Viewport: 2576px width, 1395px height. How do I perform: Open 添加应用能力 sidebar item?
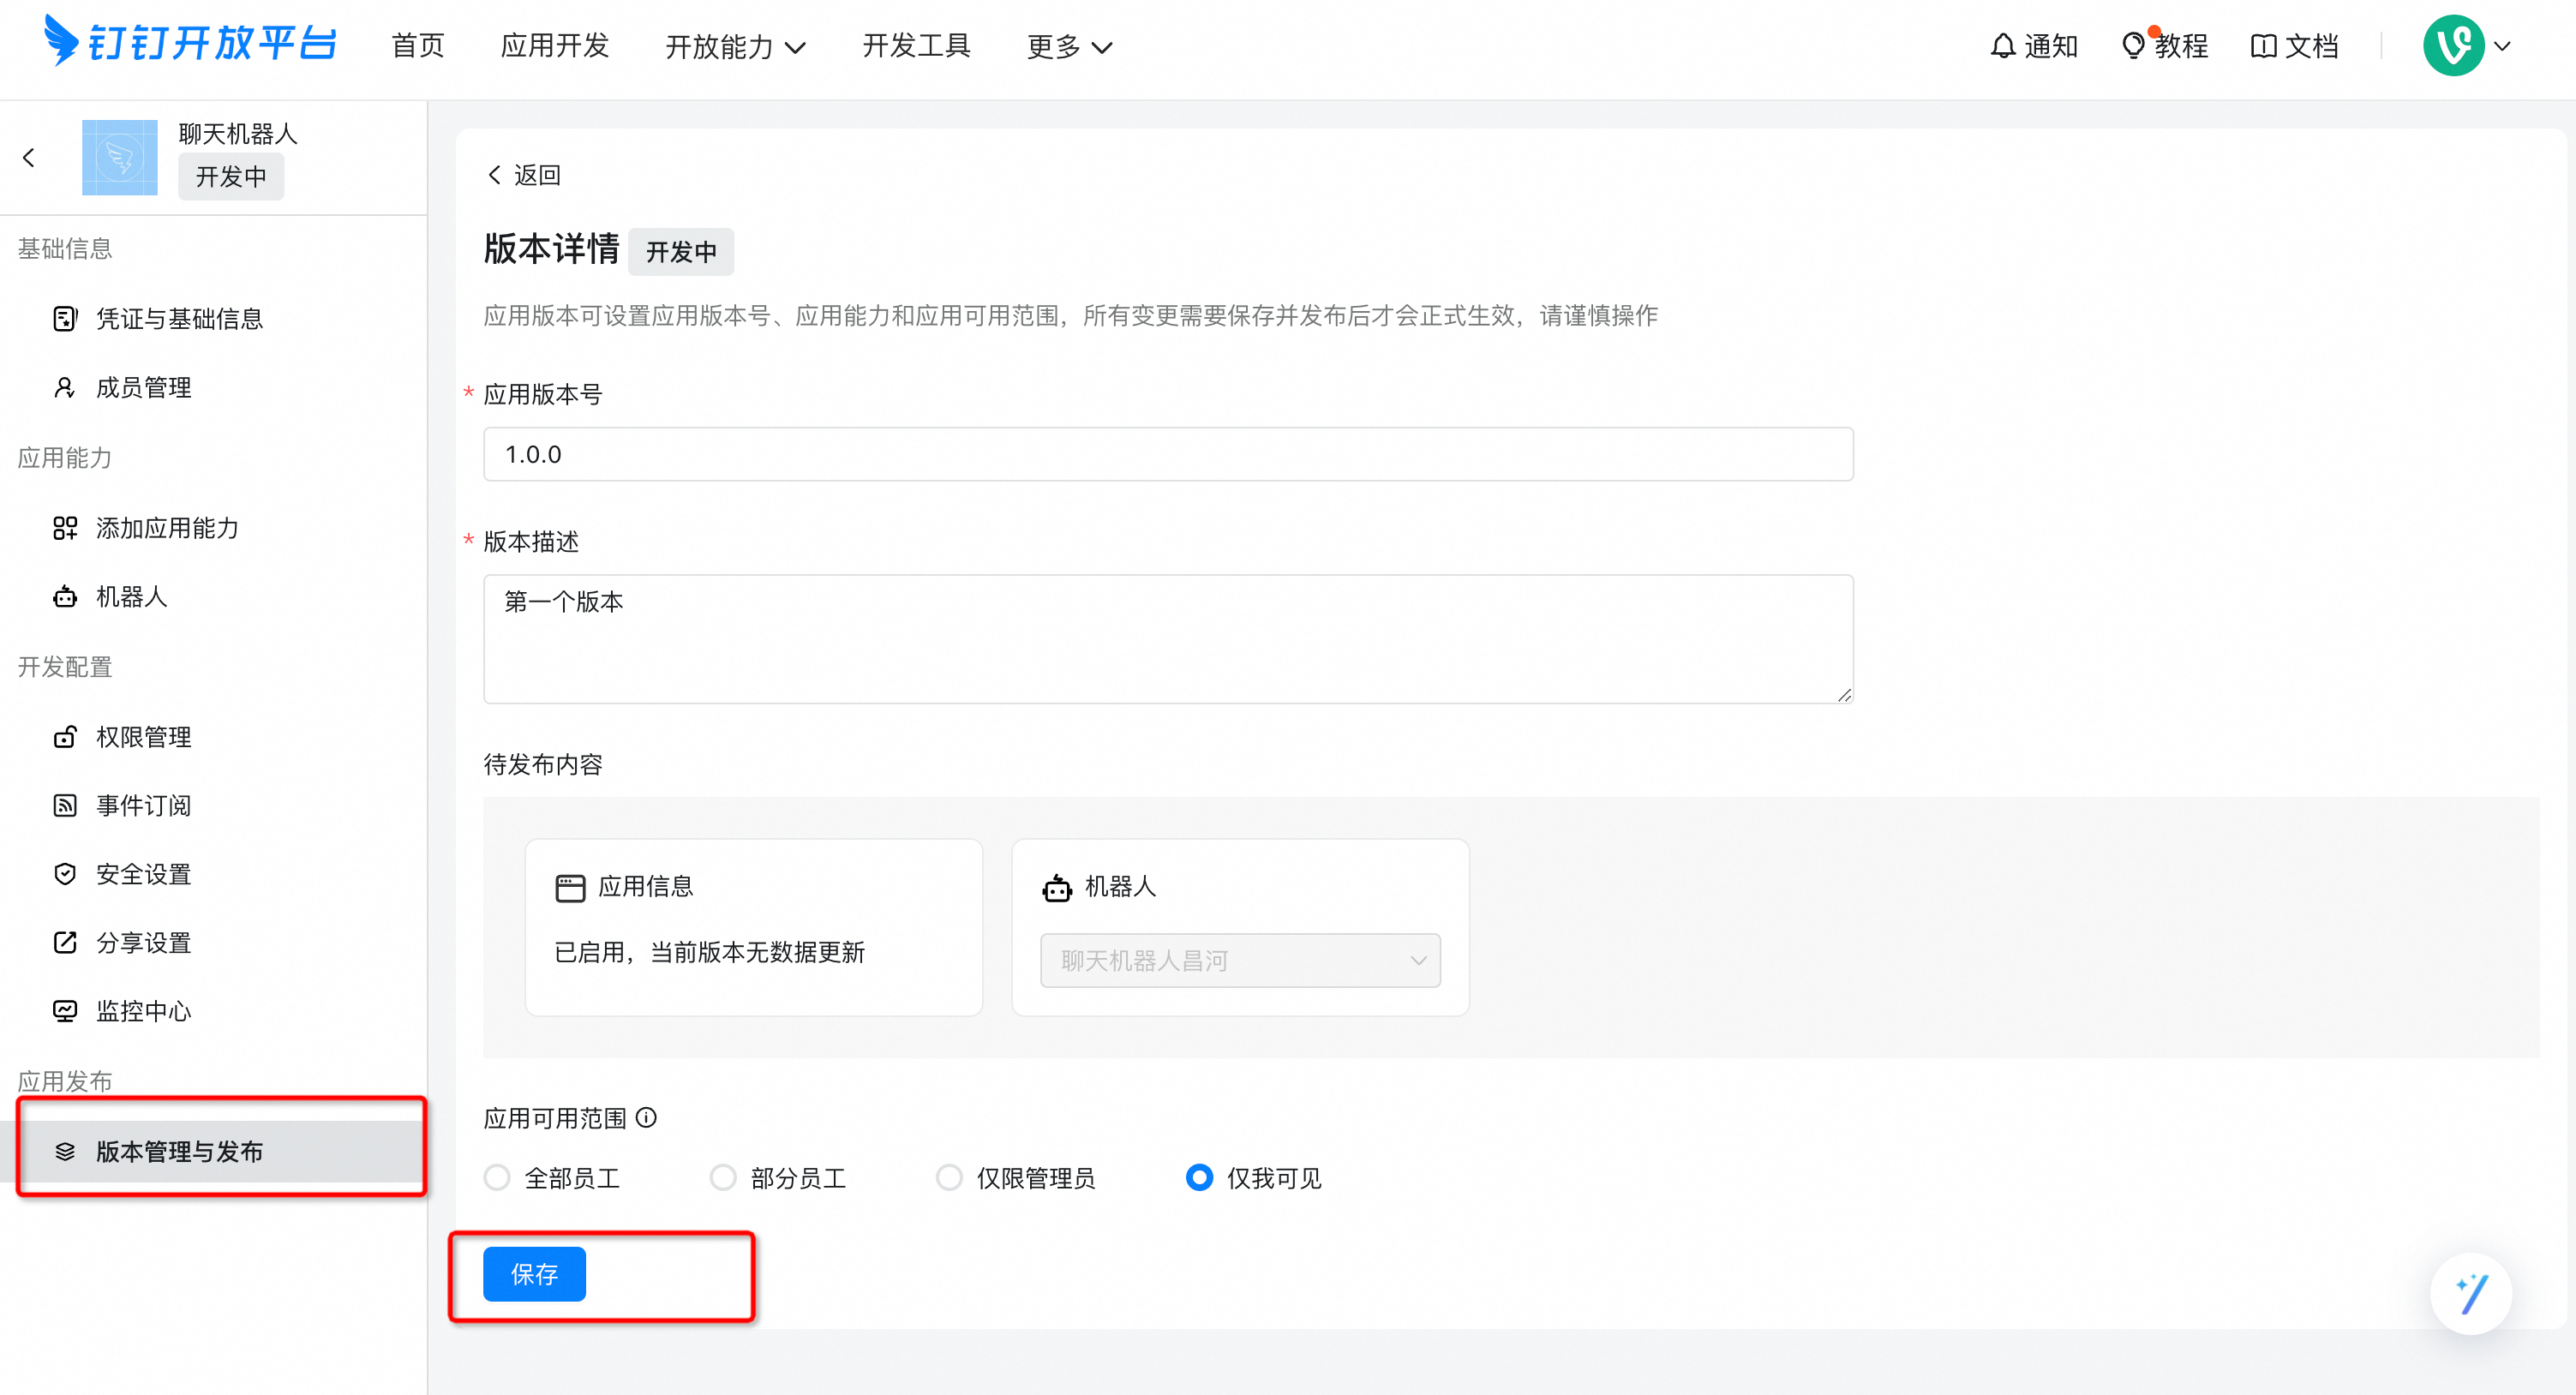tap(214, 528)
